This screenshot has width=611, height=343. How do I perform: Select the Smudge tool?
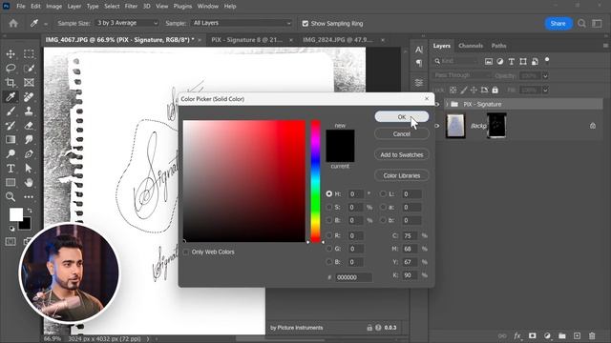pyautogui.click(x=29, y=140)
